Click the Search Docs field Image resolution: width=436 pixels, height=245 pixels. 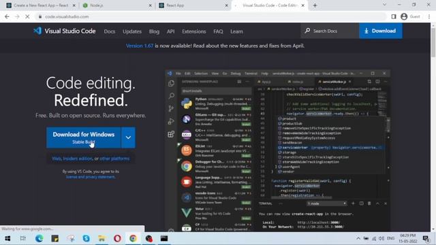(330, 31)
